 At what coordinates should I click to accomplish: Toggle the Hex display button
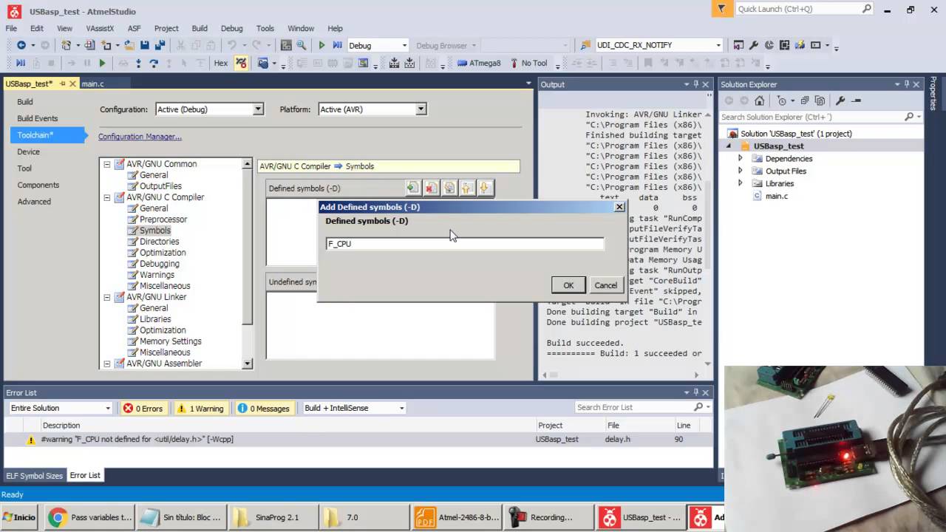220,64
